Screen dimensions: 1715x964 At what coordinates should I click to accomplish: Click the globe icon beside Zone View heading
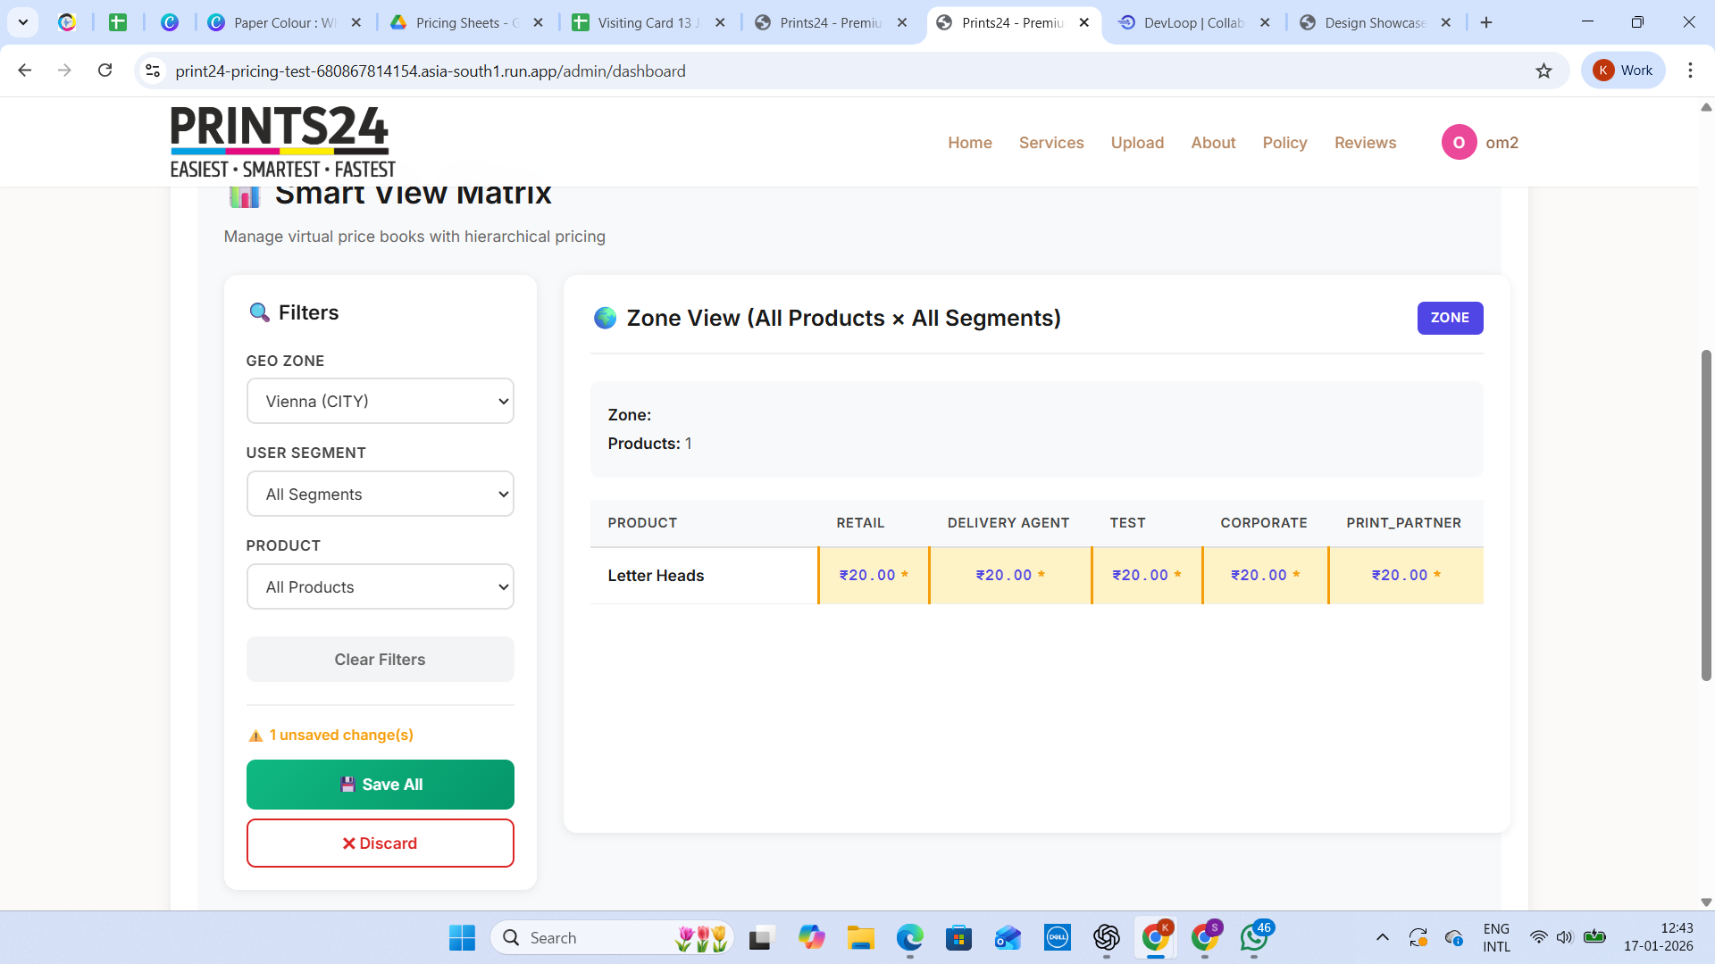pos(605,318)
